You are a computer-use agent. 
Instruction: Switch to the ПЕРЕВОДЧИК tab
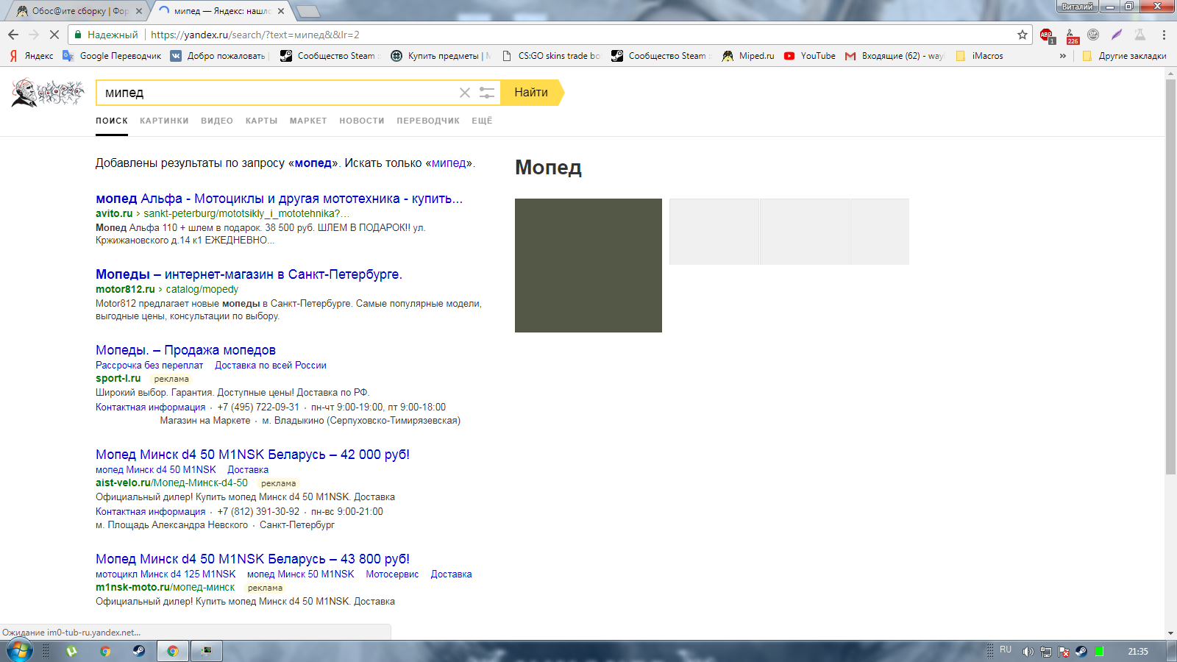pyautogui.click(x=428, y=121)
